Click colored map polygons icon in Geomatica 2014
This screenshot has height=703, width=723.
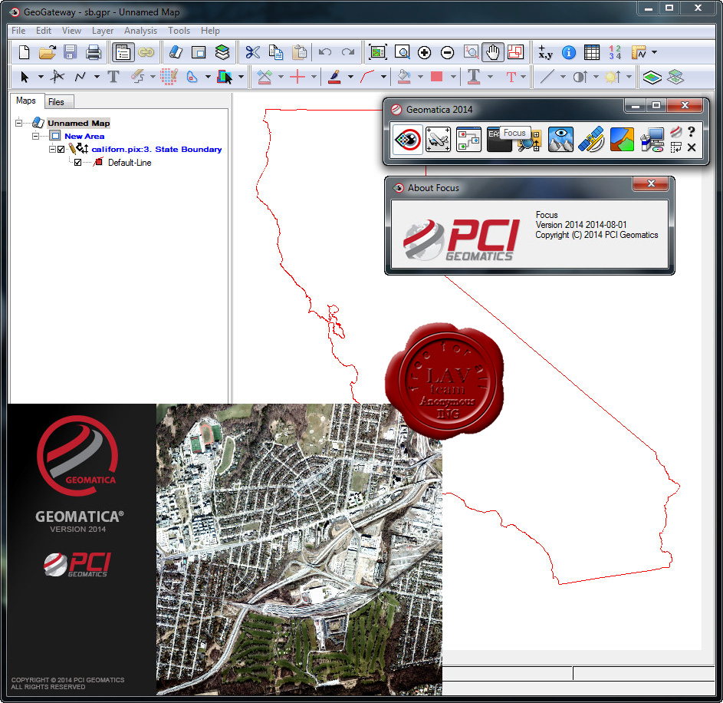coord(622,140)
